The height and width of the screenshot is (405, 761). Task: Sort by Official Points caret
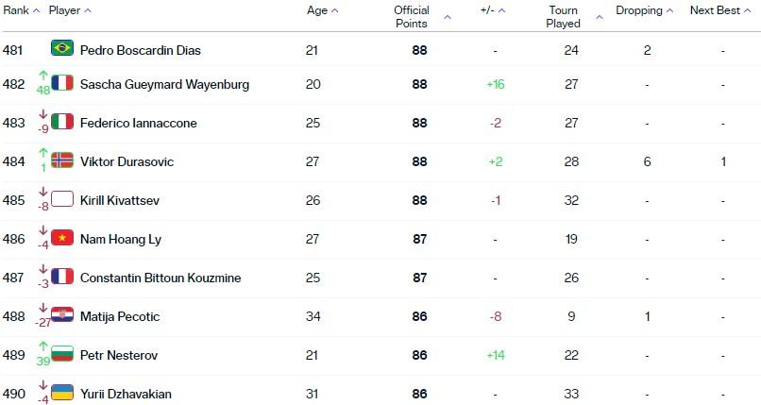pyautogui.click(x=448, y=17)
